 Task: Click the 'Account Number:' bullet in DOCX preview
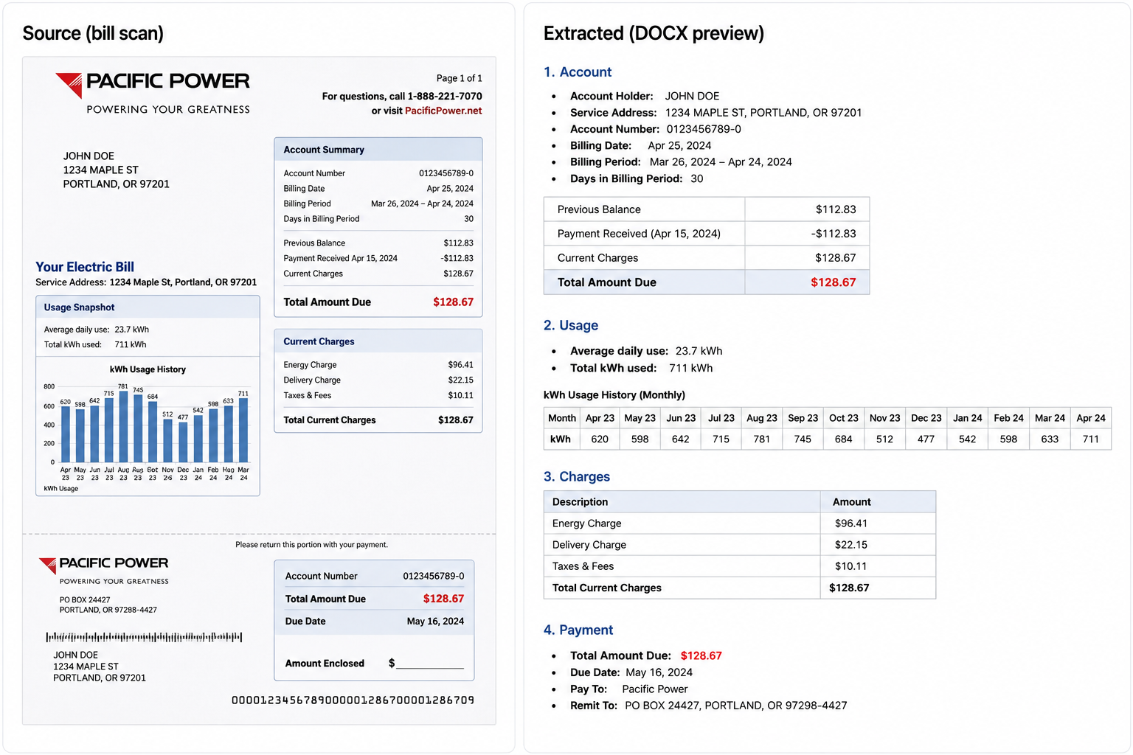(656, 129)
